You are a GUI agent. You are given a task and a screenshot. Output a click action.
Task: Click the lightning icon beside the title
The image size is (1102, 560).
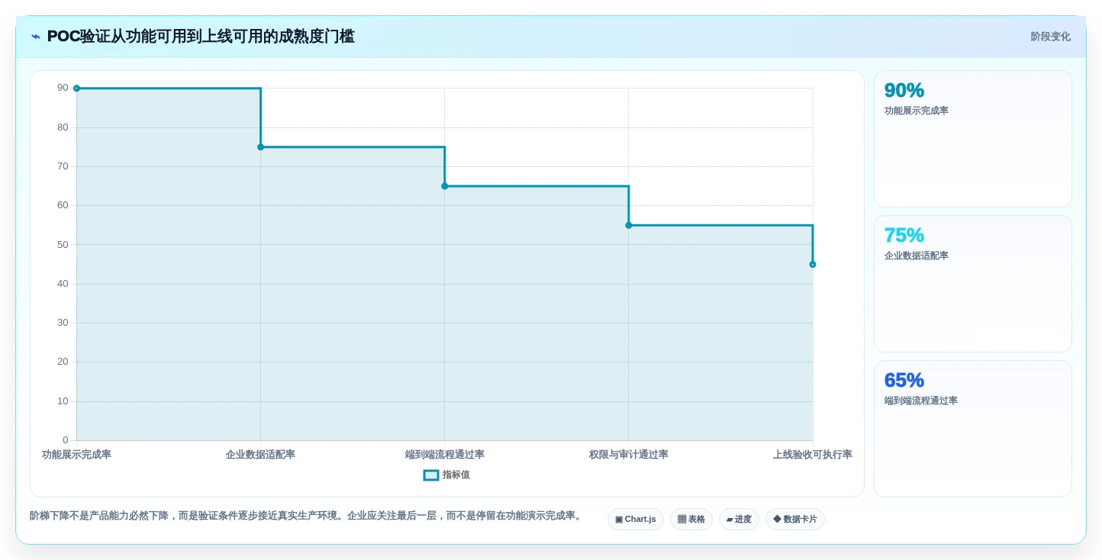(35, 37)
